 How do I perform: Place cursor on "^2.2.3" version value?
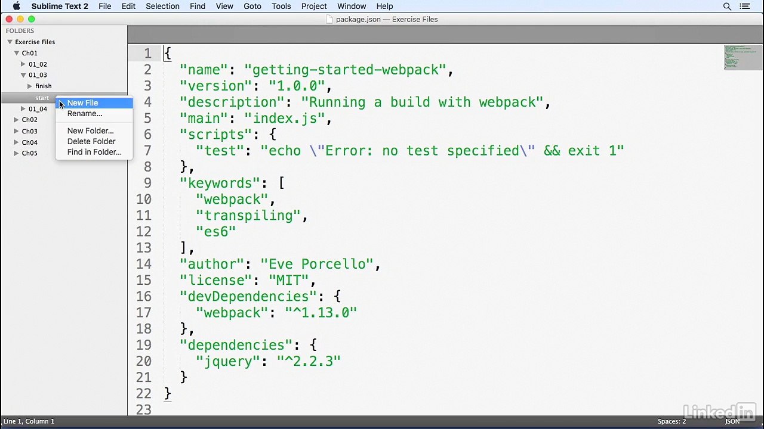[x=309, y=362]
